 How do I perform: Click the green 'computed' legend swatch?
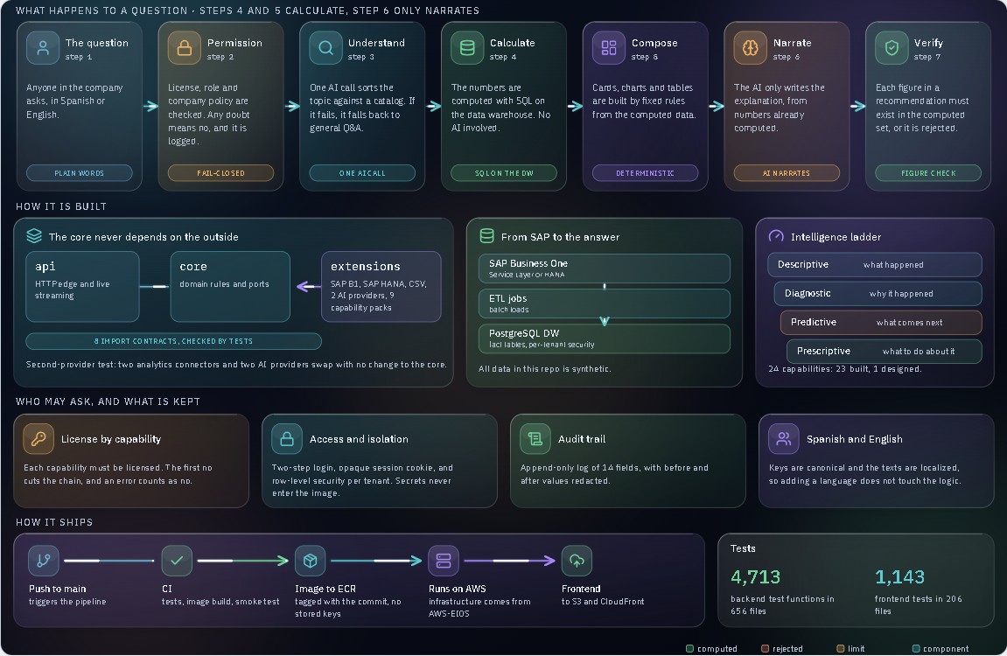689,648
